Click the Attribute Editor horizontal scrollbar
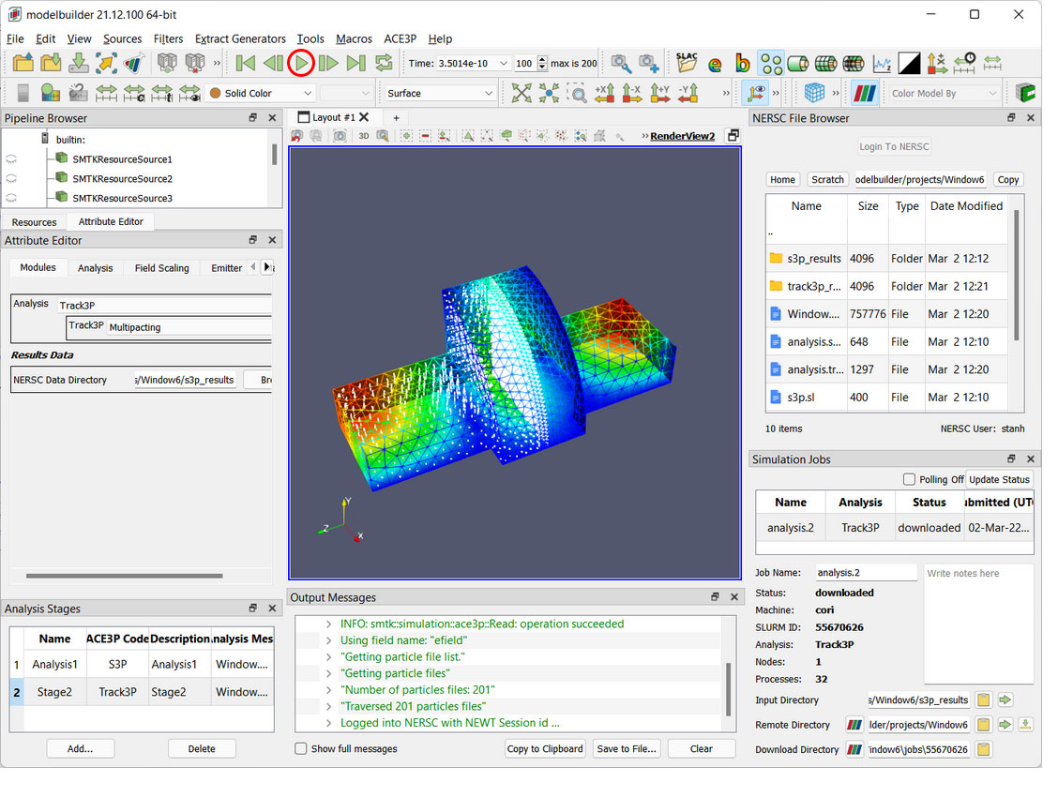The width and height of the screenshot is (1058, 797). click(x=124, y=576)
